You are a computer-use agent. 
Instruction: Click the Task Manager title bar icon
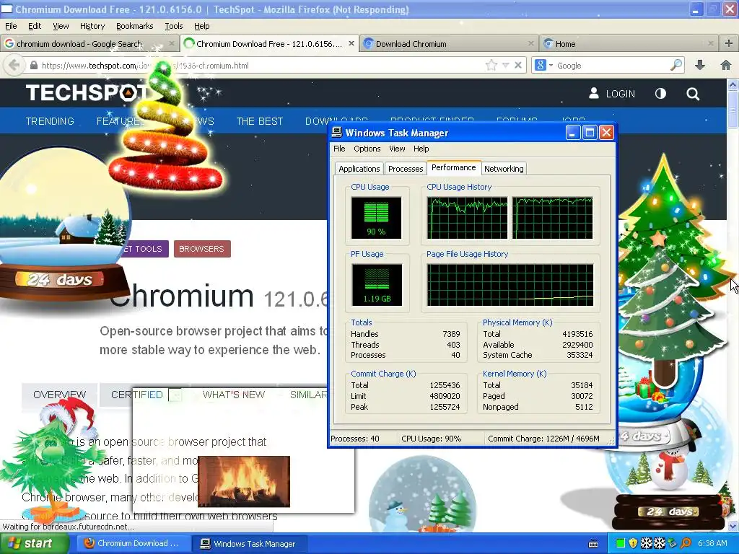point(336,133)
